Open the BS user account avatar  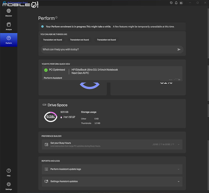point(181,3)
